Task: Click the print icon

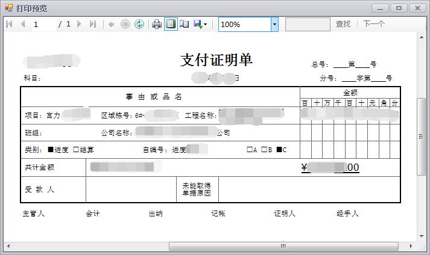Action: click(157, 24)
